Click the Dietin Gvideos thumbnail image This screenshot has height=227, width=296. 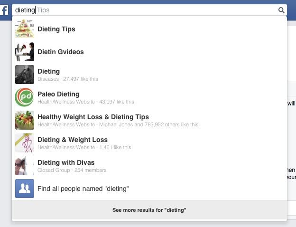(x=25, y=52)
